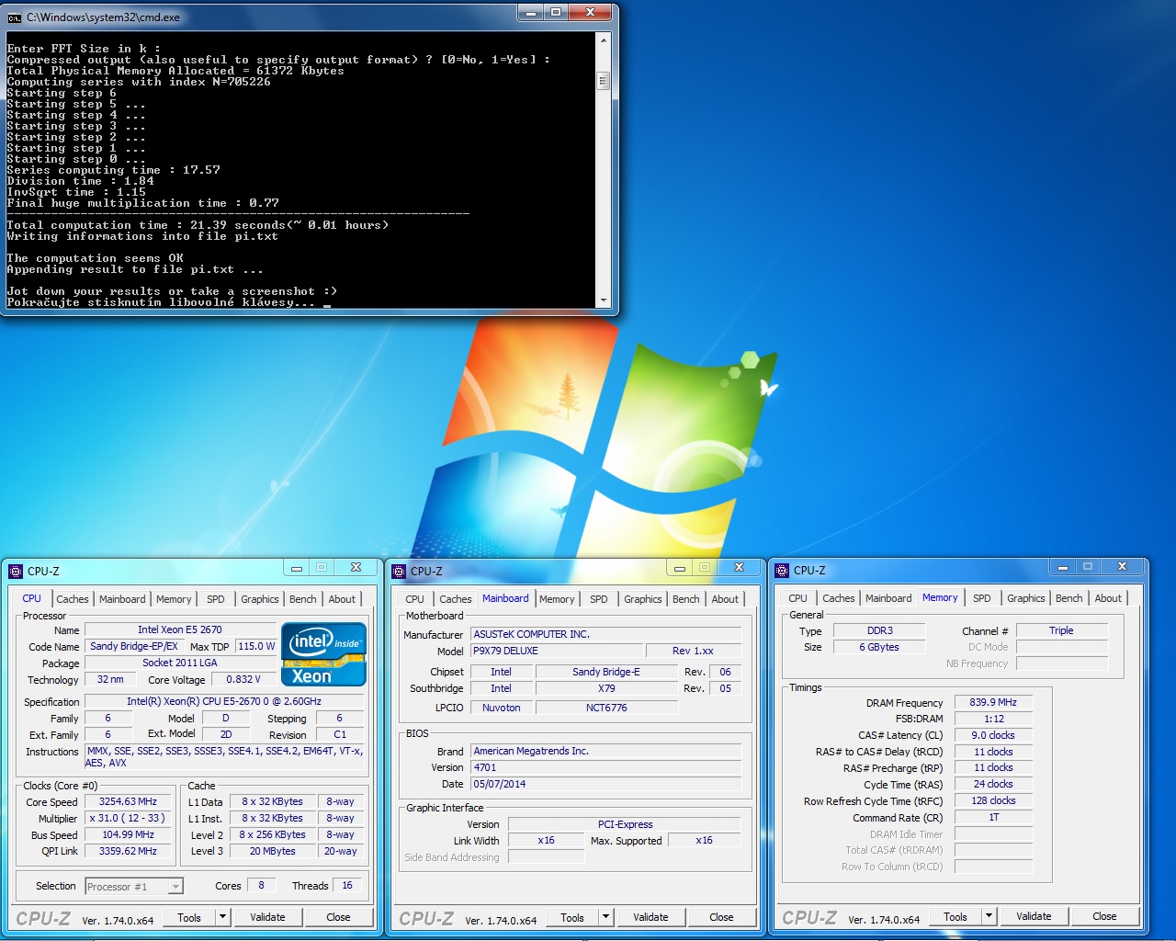Viewport: 1176px width, 941px height.
Task: Click the multiplier value x 31.0 ( 12 - 33 )
Action: coord(128,818)
